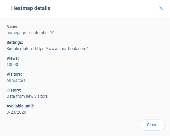
Task: Click the 'Simple match' text
Action: pyautogui.click(x=19, y=49)
